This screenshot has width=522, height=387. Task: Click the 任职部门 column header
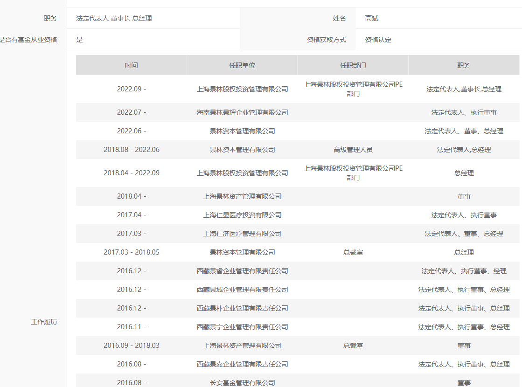point(353,65)
